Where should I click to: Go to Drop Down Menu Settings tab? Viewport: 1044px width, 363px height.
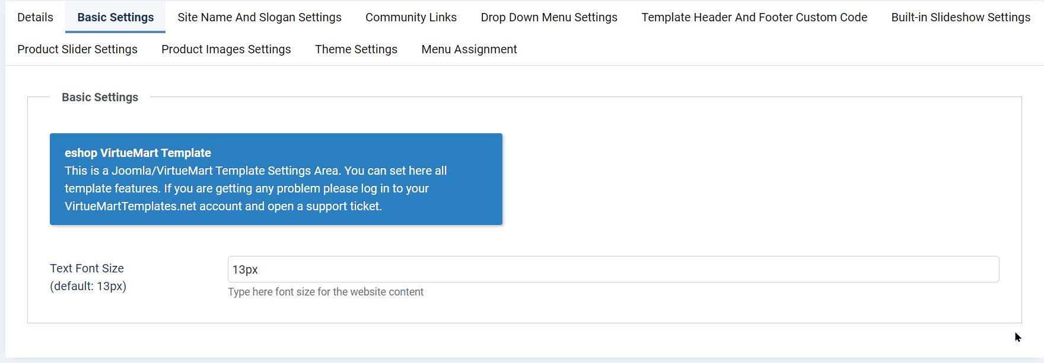[549, 17]
